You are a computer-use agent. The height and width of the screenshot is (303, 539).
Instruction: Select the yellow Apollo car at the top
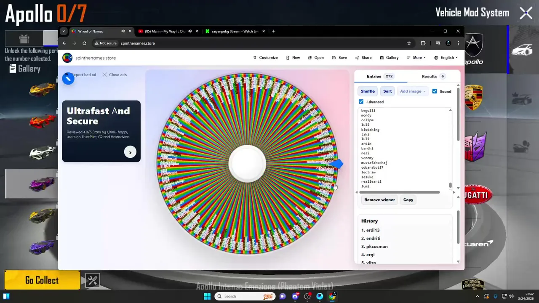(42, 89)
